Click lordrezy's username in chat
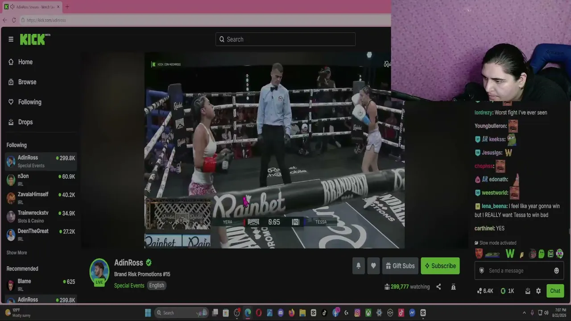This screenshot has width=571, height=321. coord(483,112)
